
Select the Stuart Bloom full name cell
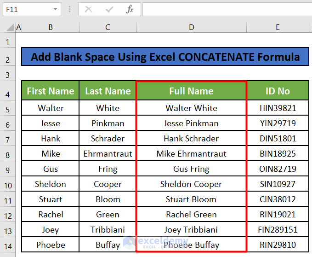click(192, 199)
